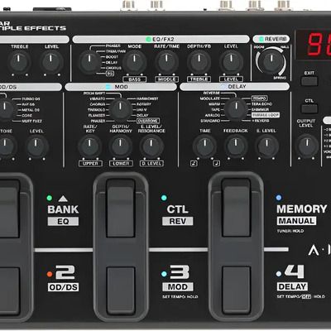Click the blue LED in MOD header
The width and height of the screenshot is (331, 331).
pyautogui.click(x=108, y=87)
